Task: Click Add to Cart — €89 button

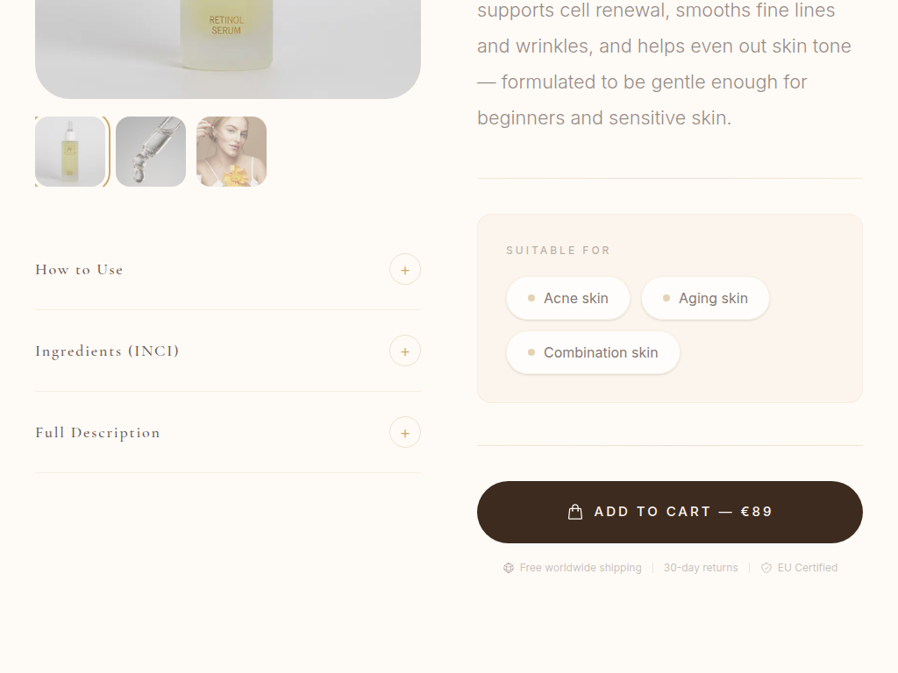Action: tap(669, 512)
